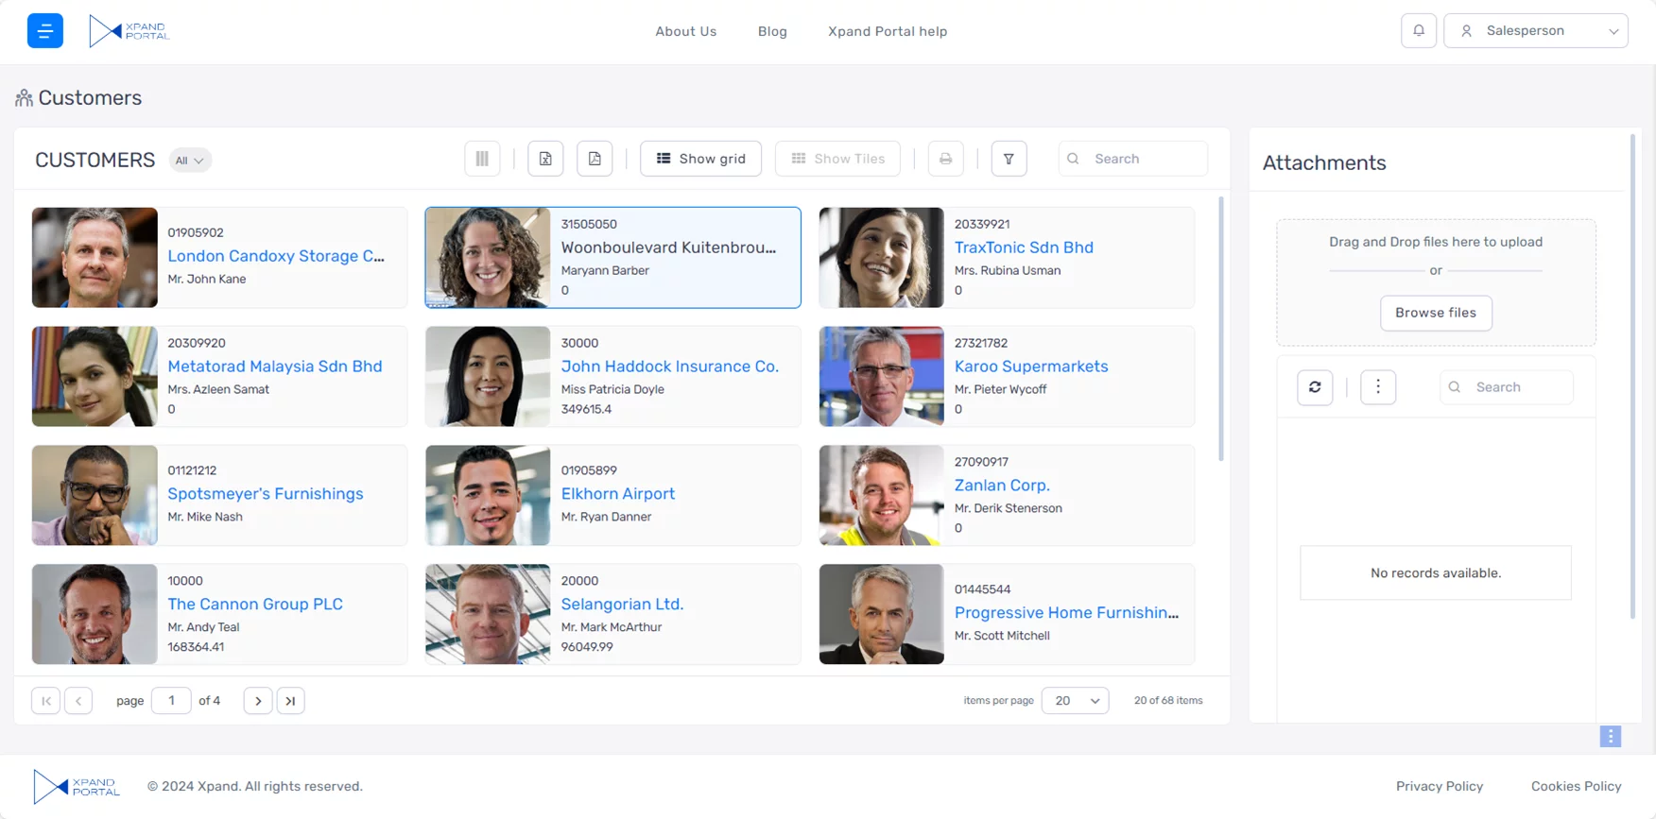Go to next page of customers

coord(258,701)
